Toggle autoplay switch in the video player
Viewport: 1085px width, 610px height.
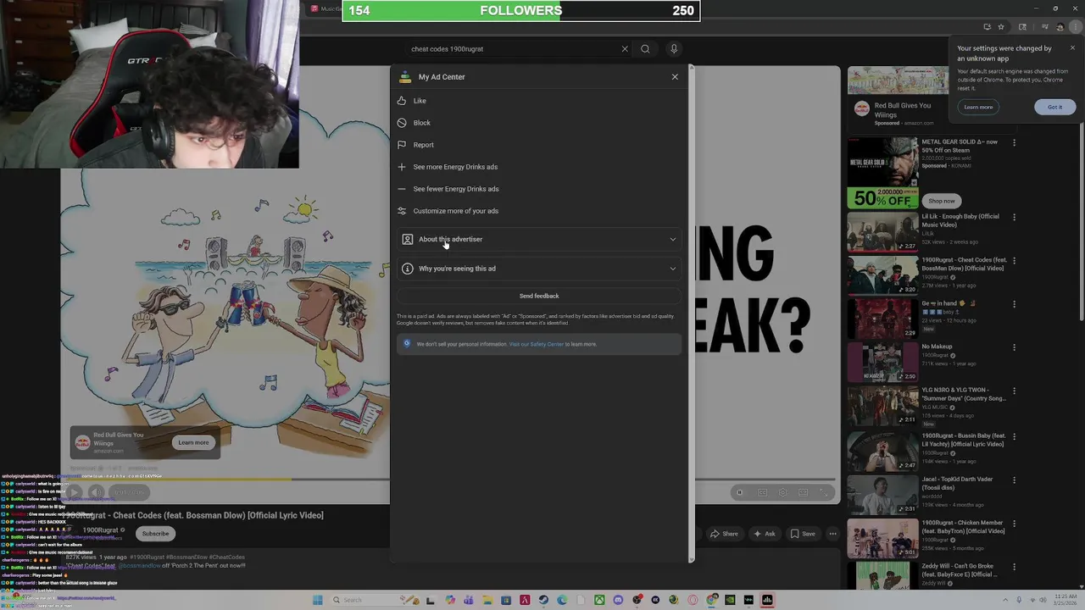(740, 492)
